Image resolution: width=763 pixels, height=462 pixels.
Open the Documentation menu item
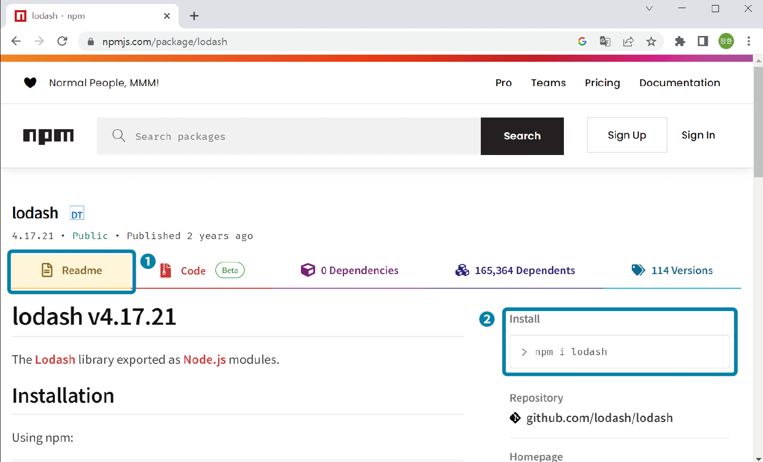point(680,83)
